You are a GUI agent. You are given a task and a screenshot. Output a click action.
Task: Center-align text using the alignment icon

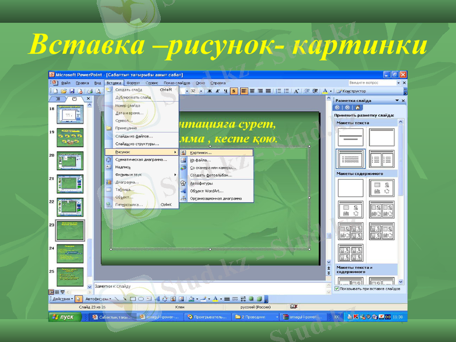[x=252, y=91]
